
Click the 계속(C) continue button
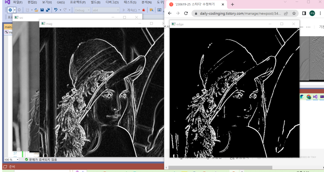pyautogui.click(x=130, y=10)
